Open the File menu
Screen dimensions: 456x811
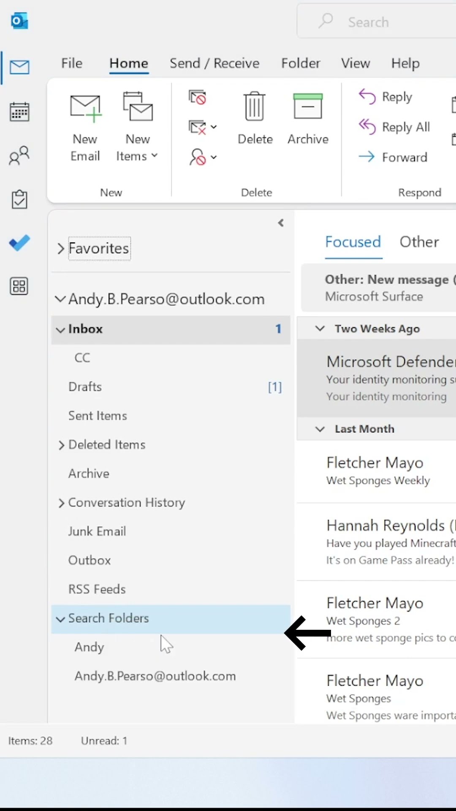(72, 63)
